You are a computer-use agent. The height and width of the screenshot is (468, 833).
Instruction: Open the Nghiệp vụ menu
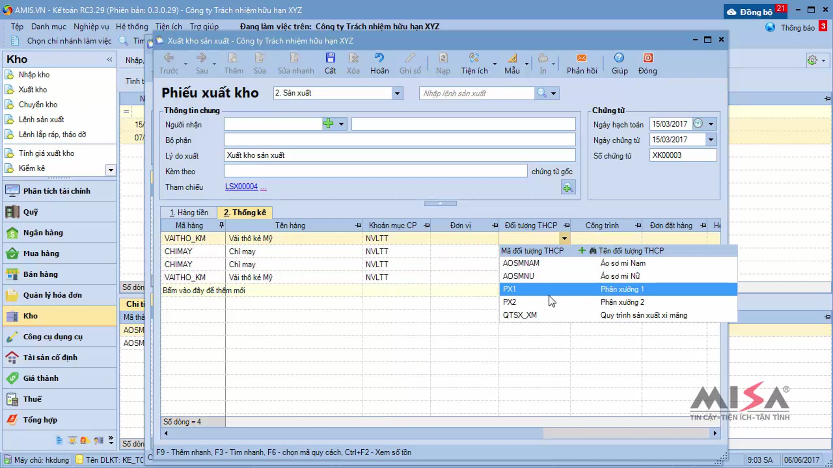[x=91, y=27]
